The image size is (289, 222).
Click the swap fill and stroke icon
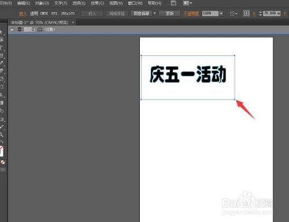tap(2, 142)
